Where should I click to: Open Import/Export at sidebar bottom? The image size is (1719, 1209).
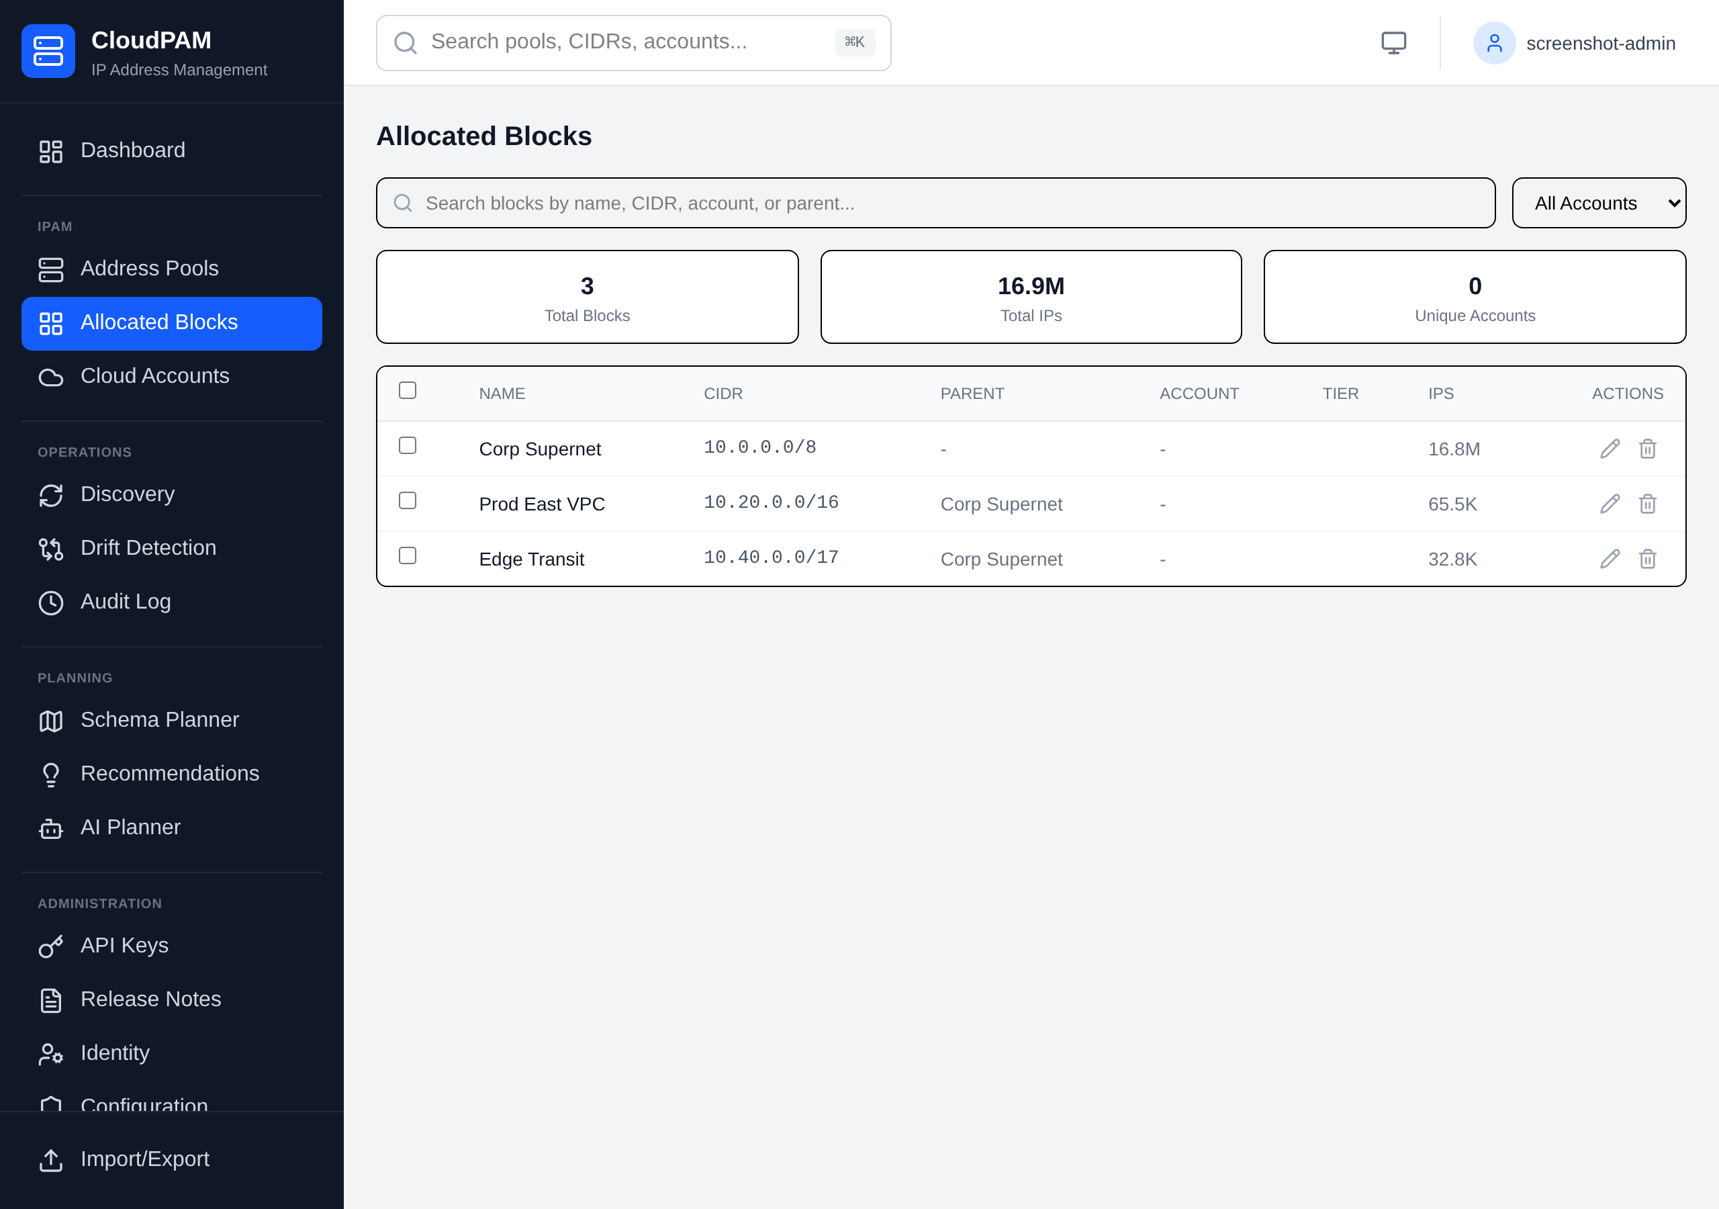coord(171,1159)
